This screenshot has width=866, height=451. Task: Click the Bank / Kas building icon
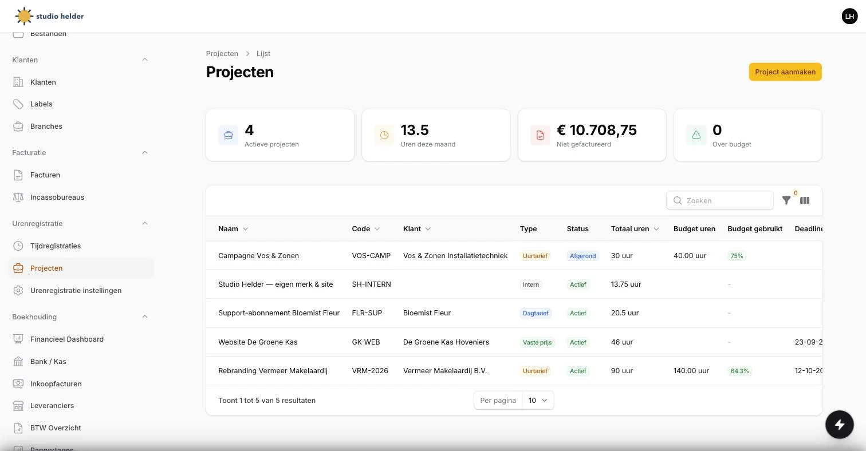click(18, 362)
